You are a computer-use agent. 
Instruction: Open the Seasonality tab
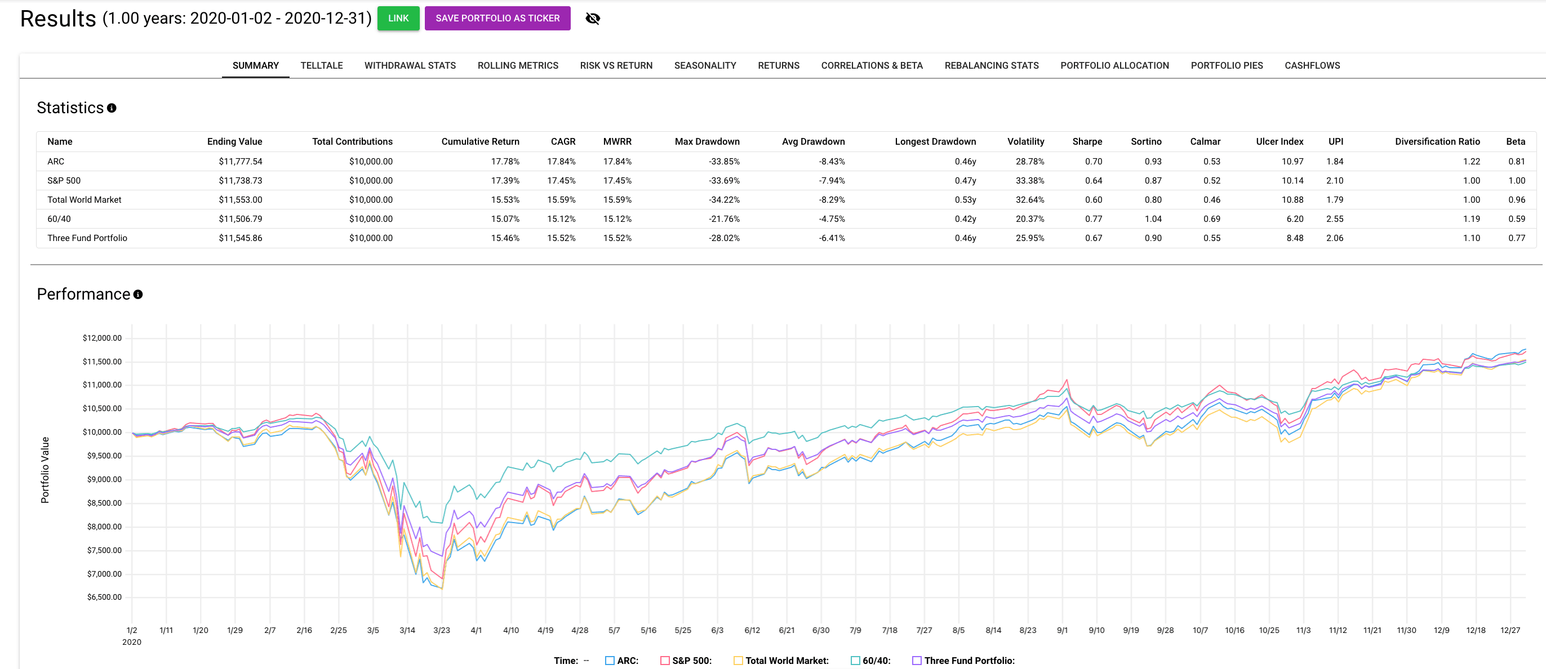[705, 65]
